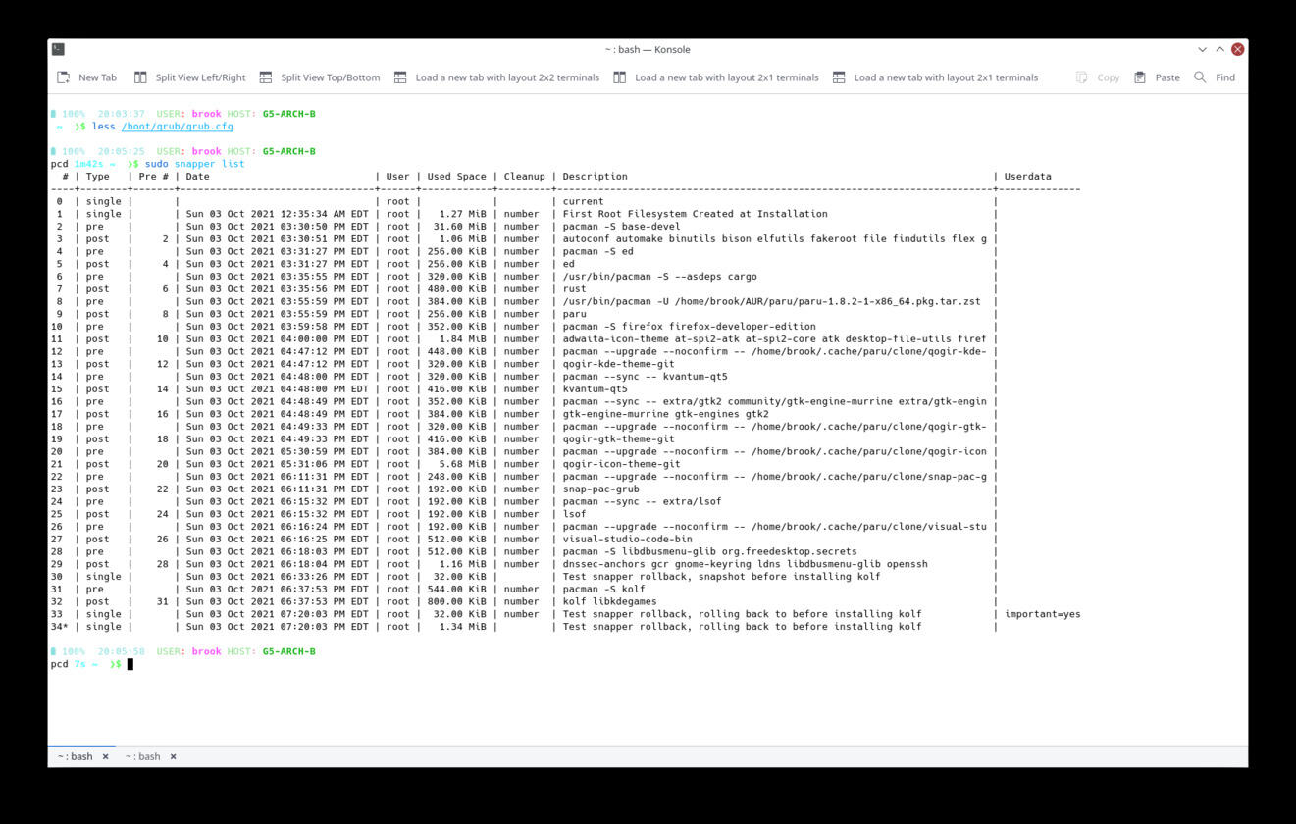The image size is (1296, 824).
Task: Click 'pacman -S kolf' description
Action: pos(603,589)
